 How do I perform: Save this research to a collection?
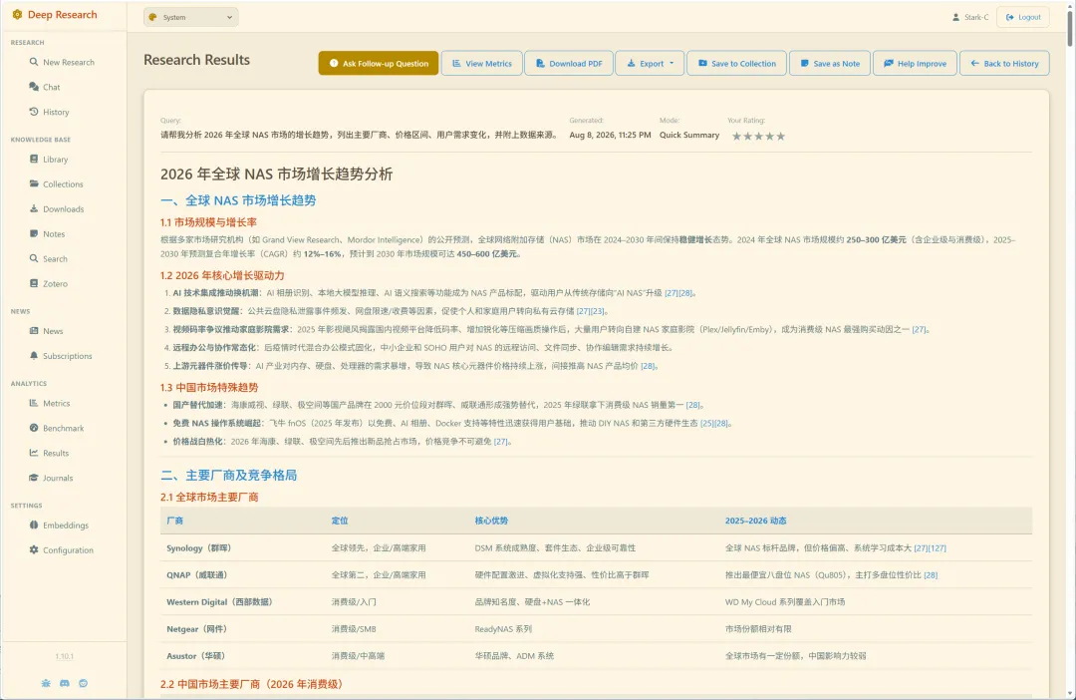pos(737,63)
